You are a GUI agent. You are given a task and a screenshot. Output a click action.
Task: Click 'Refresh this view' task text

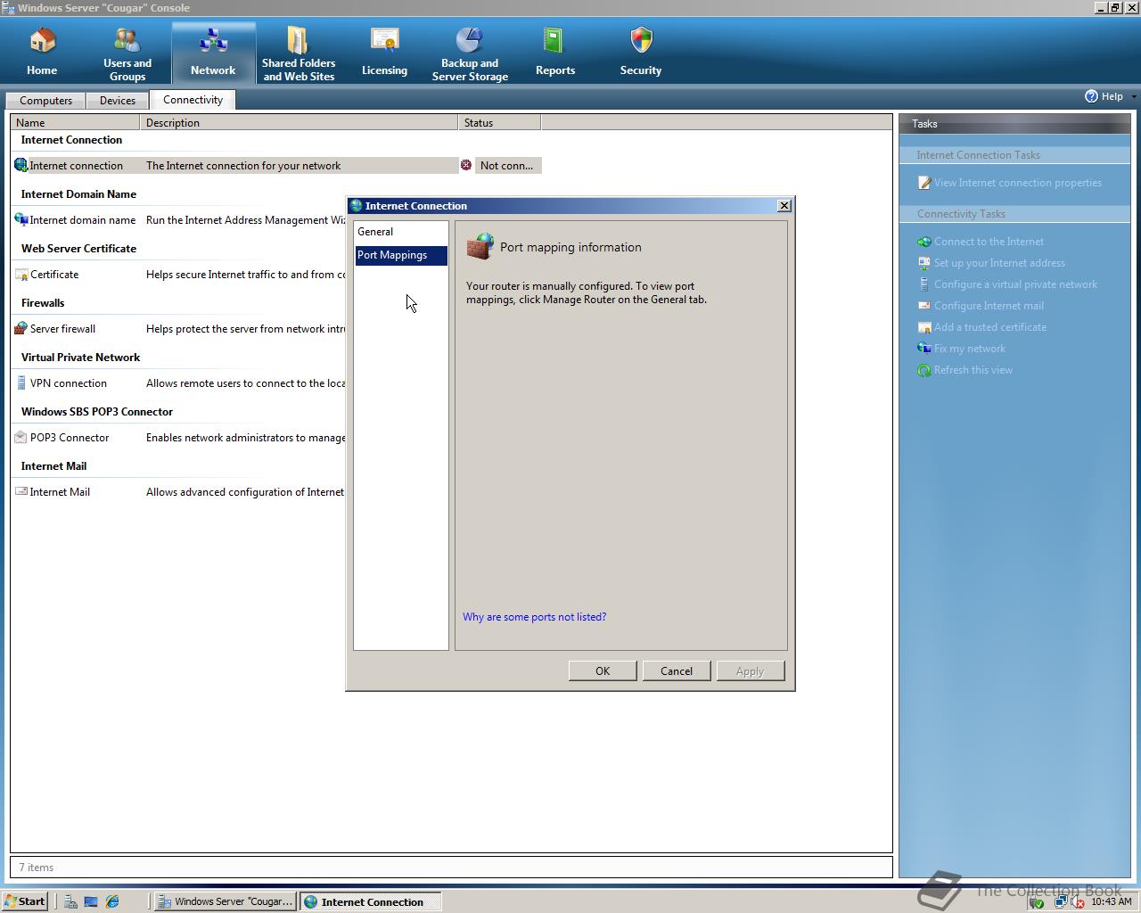pyautogui.click(x=973, y=370)
